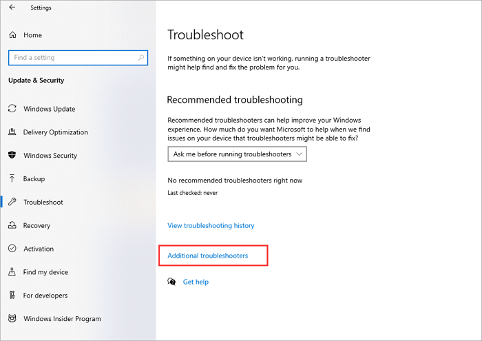Click the back arrow icon

click(x=12, y=8)
